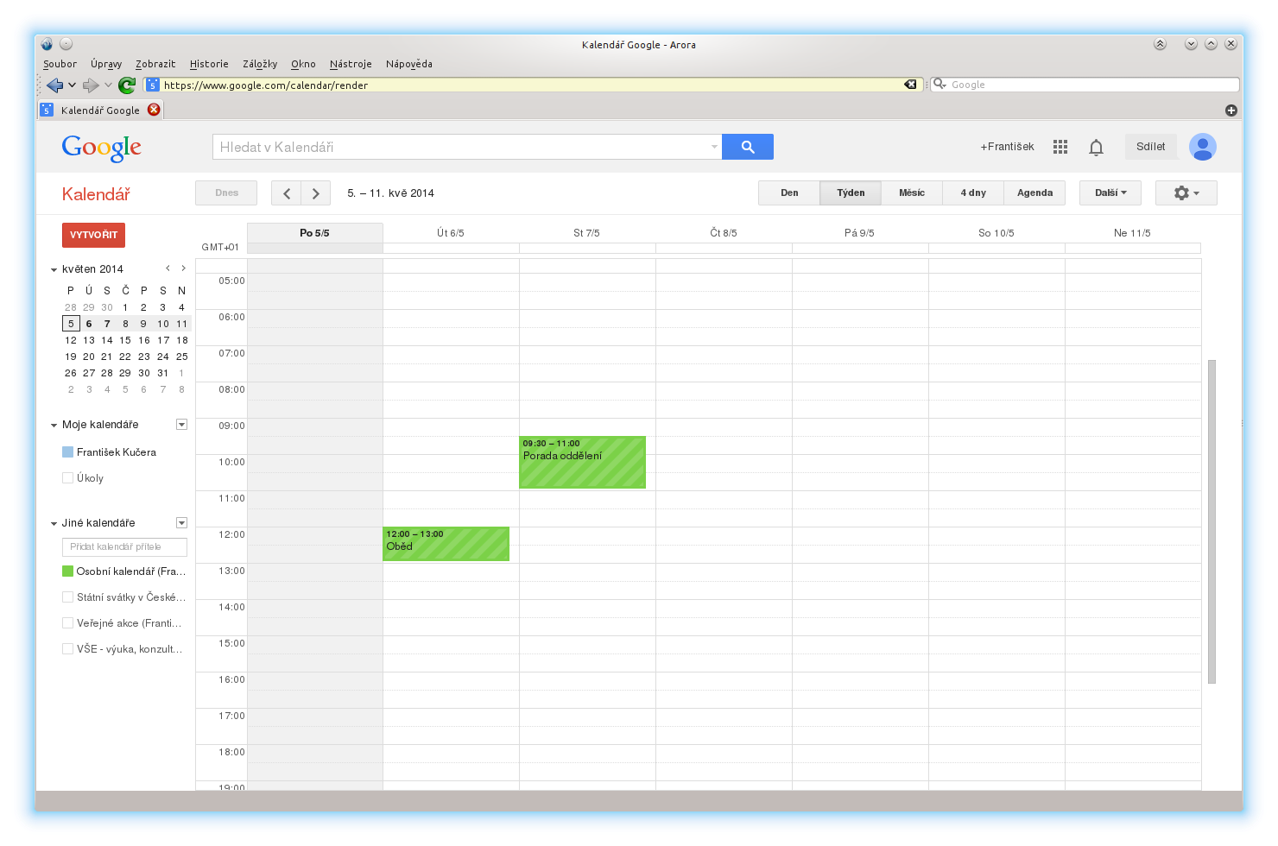
Task: Enable the Veřejné akce calendar
Action: tap(67, 623)
